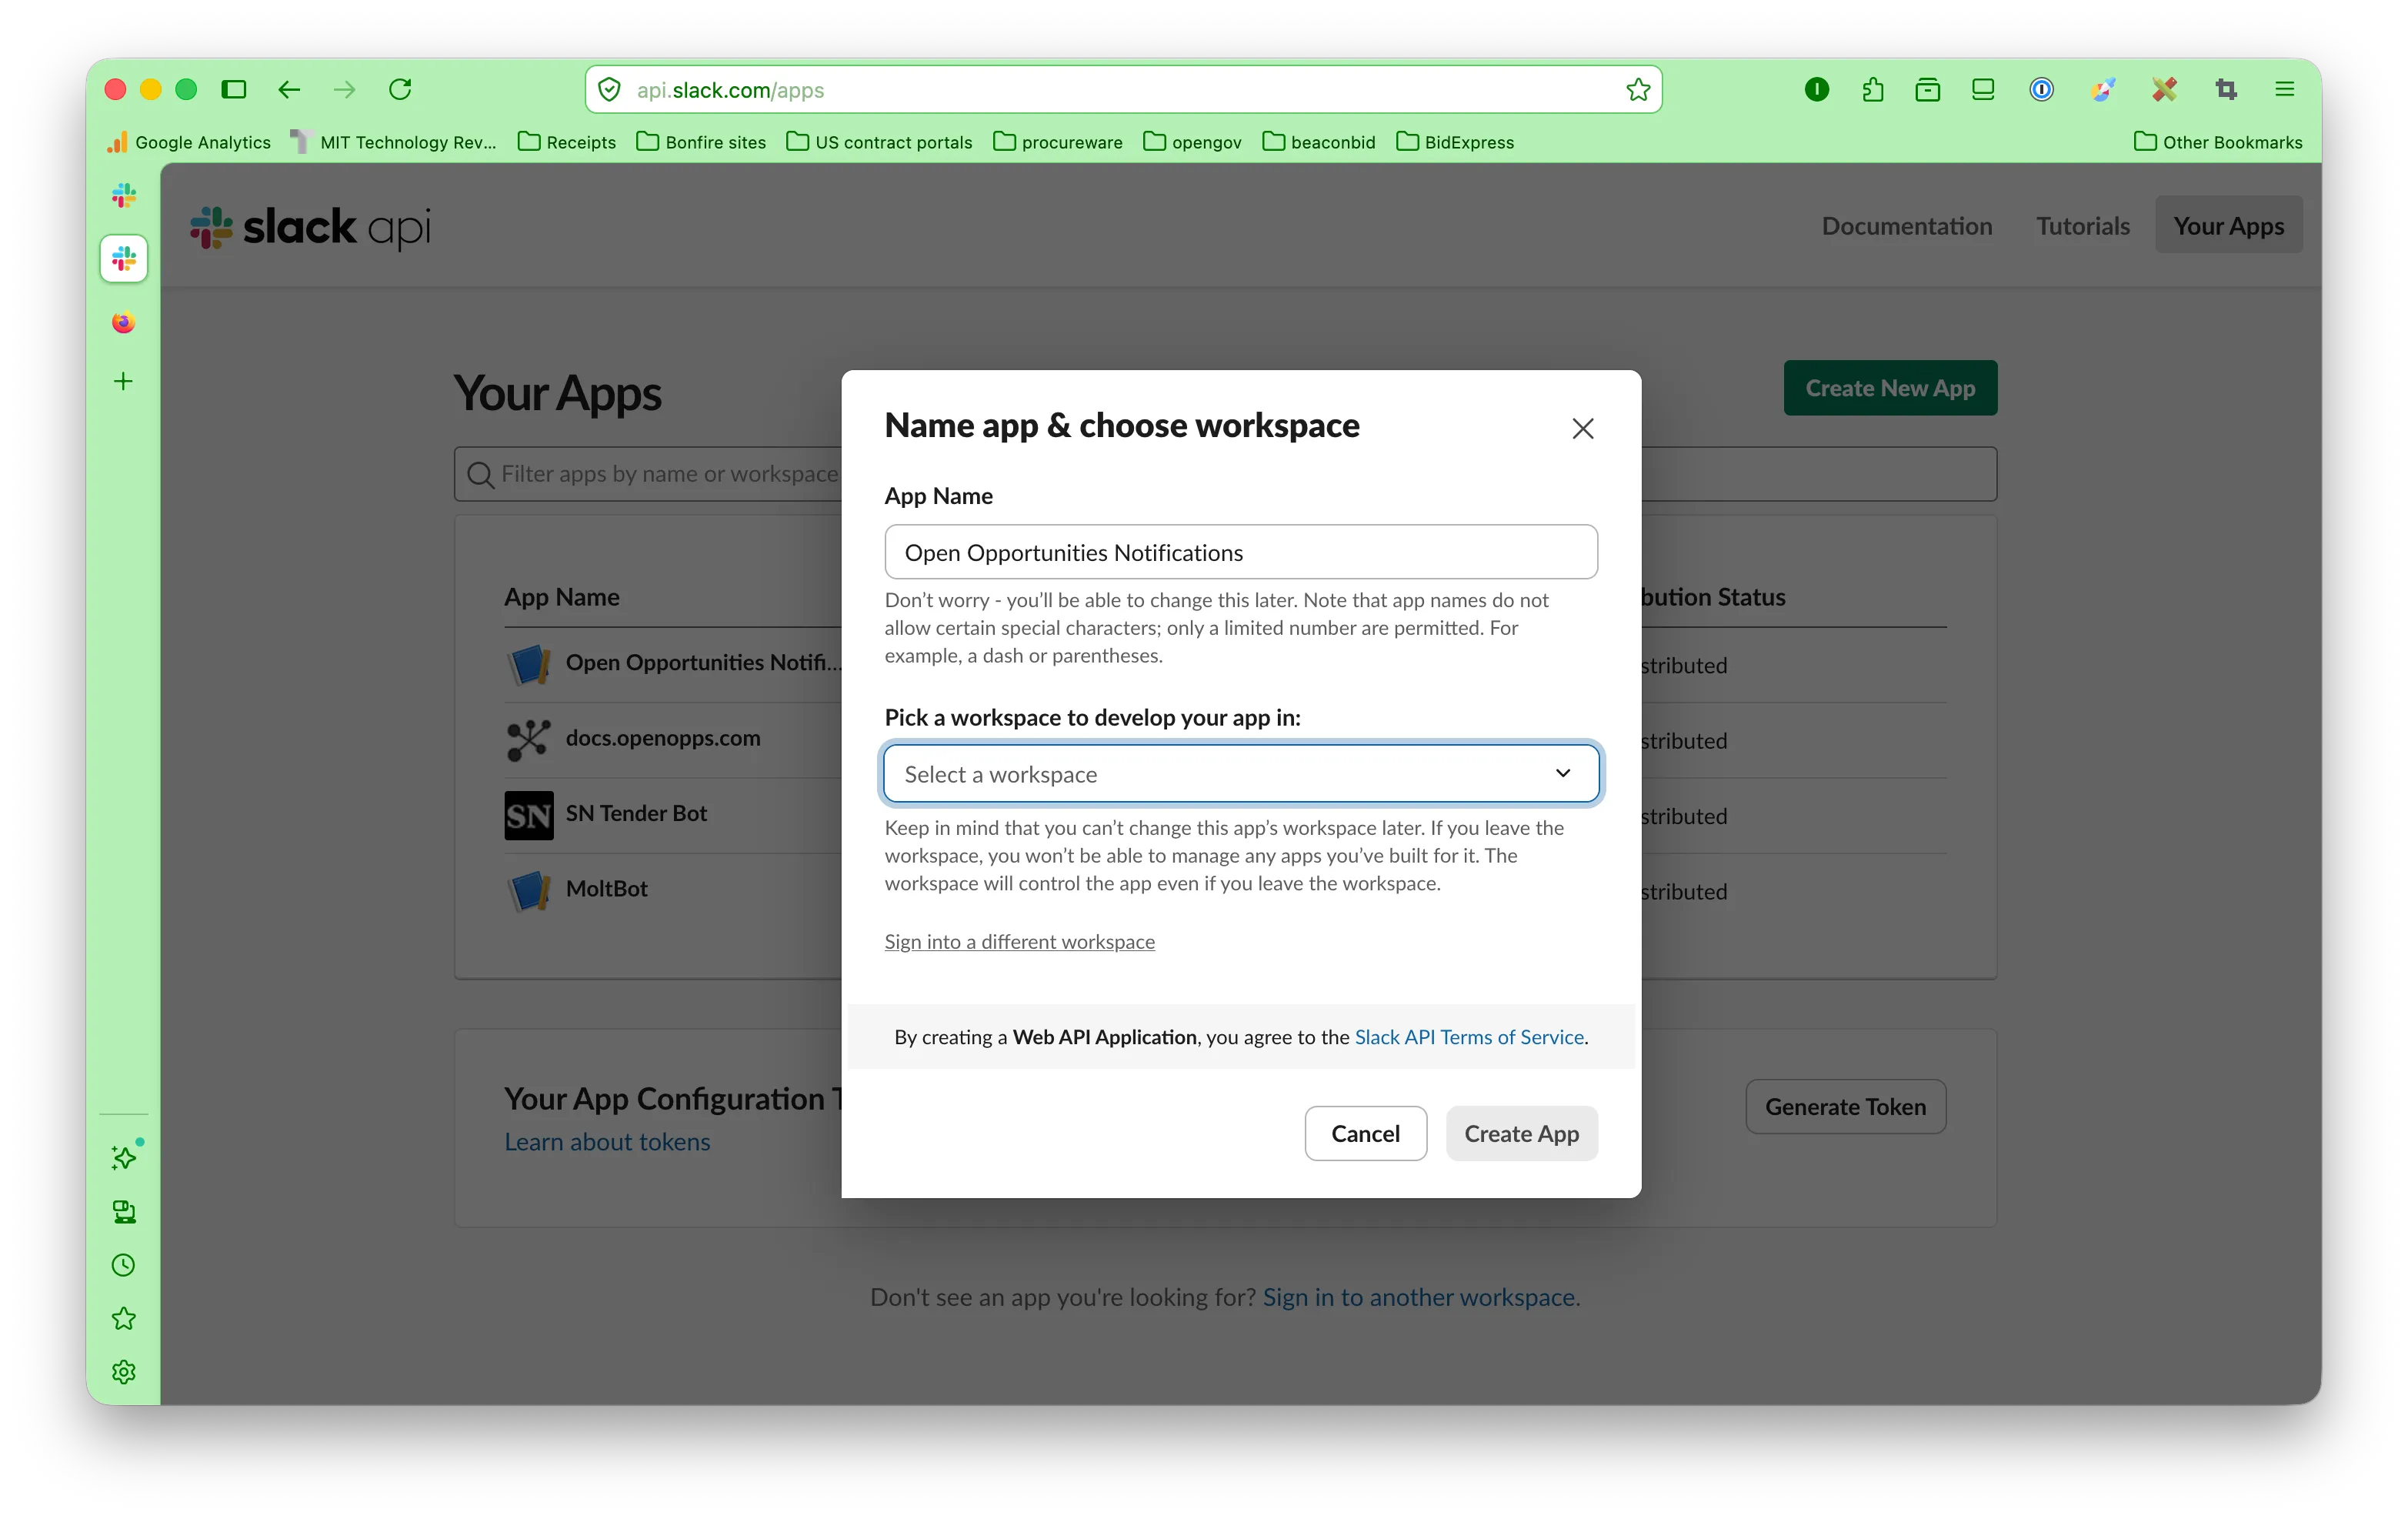Open the sidebar bookmarks star icon
Image resolution: width=2408 pixels, height=1519 pixels.
(124, 1319)
